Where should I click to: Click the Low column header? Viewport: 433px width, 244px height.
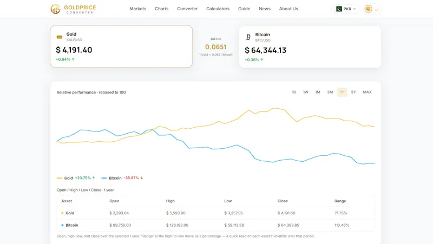click(x=228, y=201)
